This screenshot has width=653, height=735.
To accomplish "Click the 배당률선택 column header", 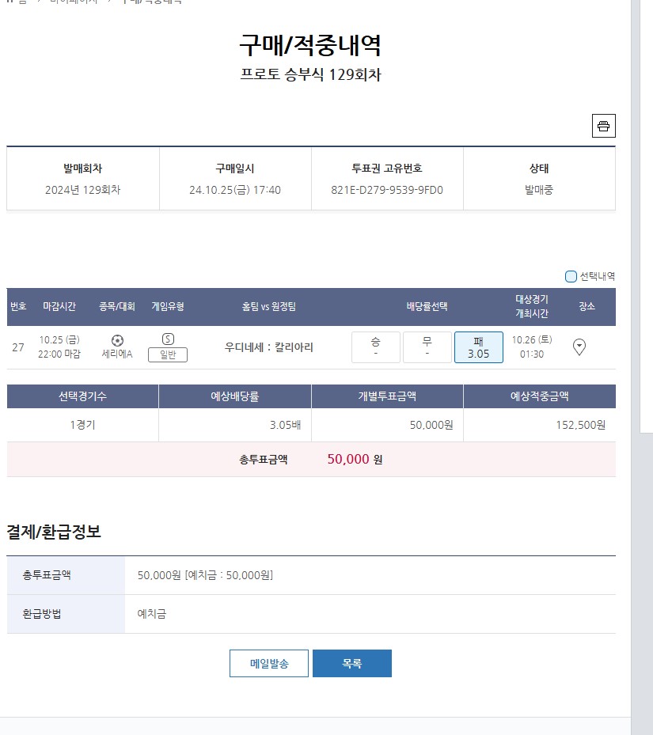I will [427, 307].
